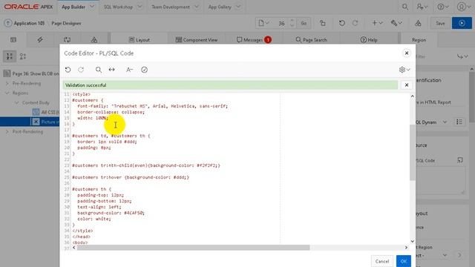Undo in the Page Designer toolbar

tap(341, 23)
